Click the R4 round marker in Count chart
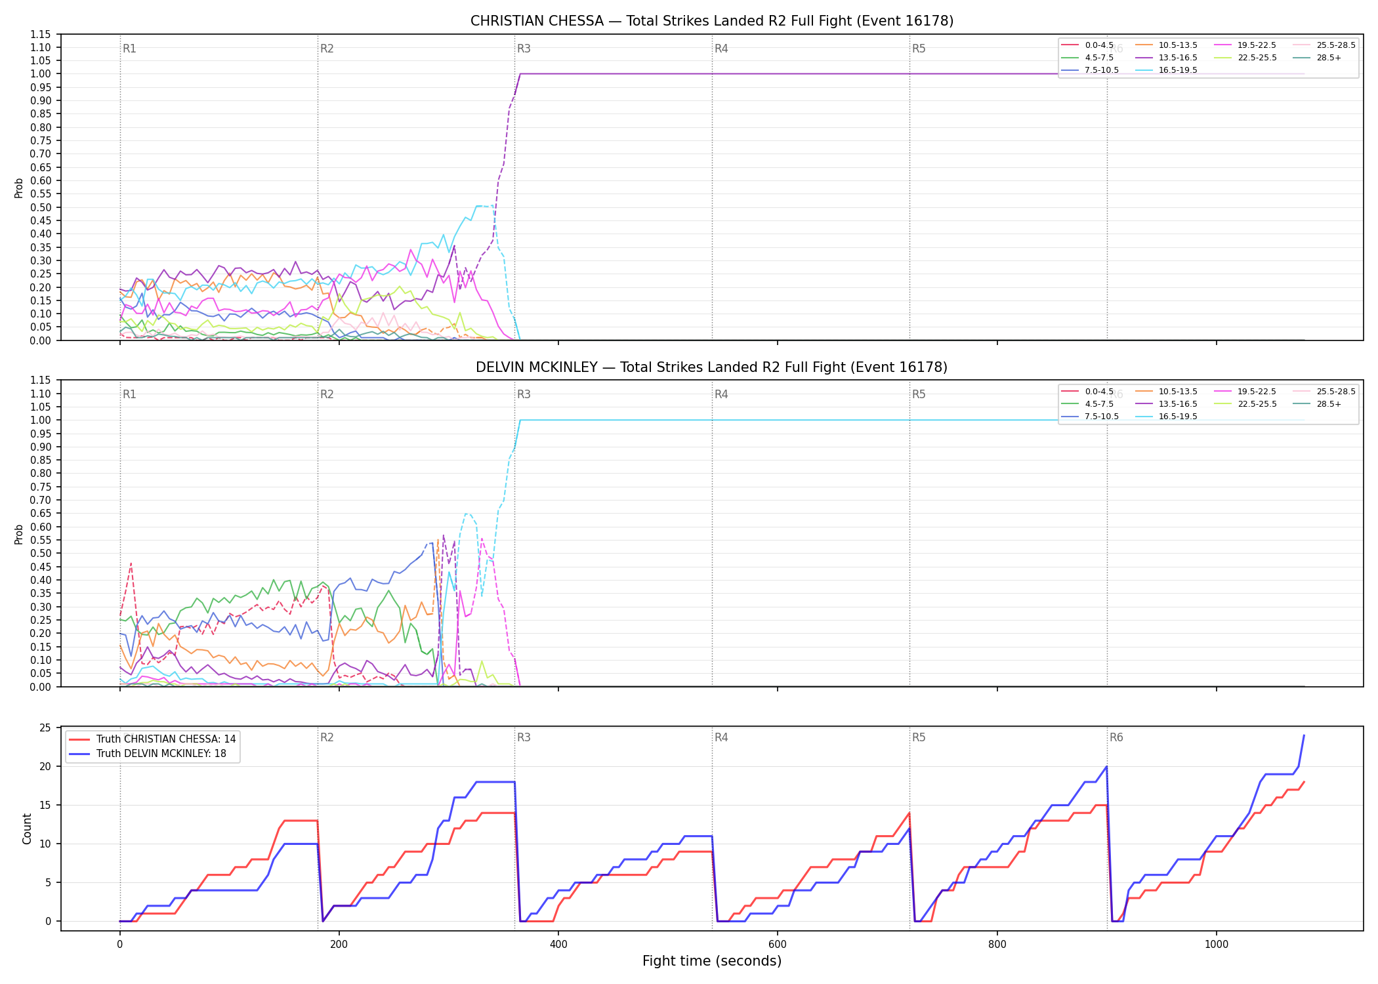 click(x=721, y=737)
